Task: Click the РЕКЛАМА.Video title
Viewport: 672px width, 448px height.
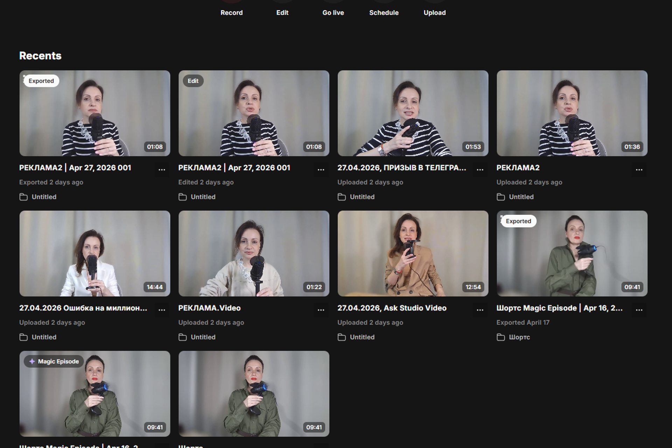Action: point(209,308)
